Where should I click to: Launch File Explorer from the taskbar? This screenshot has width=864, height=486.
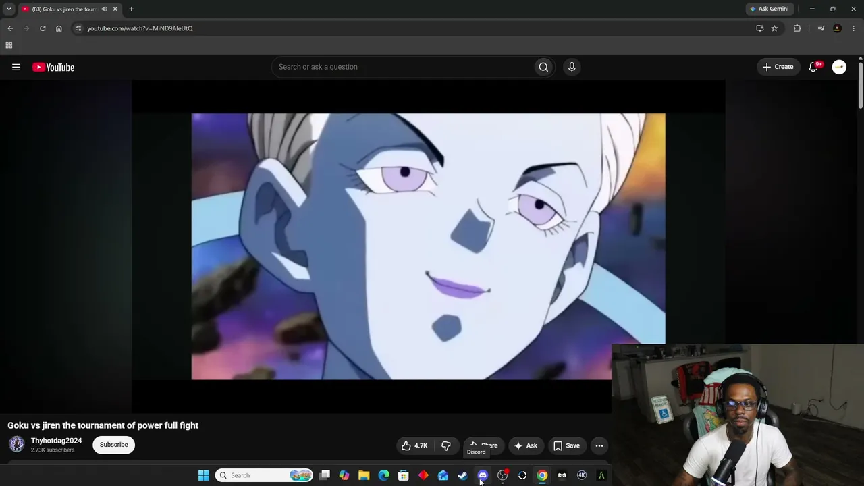coord(364,475)
